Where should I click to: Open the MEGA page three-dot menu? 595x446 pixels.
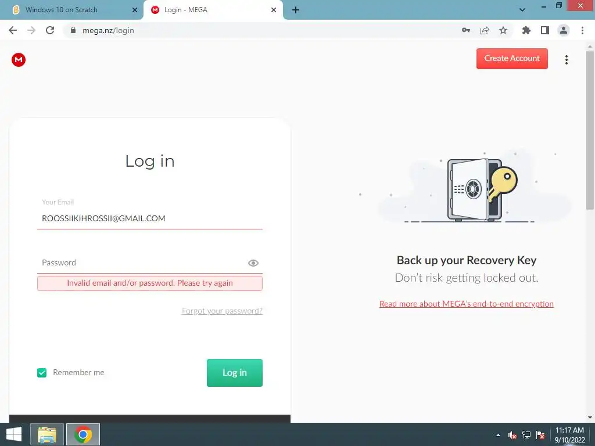566,60
